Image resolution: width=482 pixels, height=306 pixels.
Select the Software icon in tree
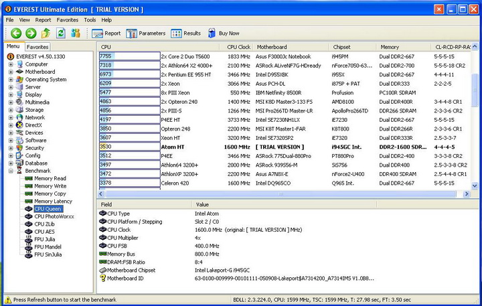[x=19, y=140]
